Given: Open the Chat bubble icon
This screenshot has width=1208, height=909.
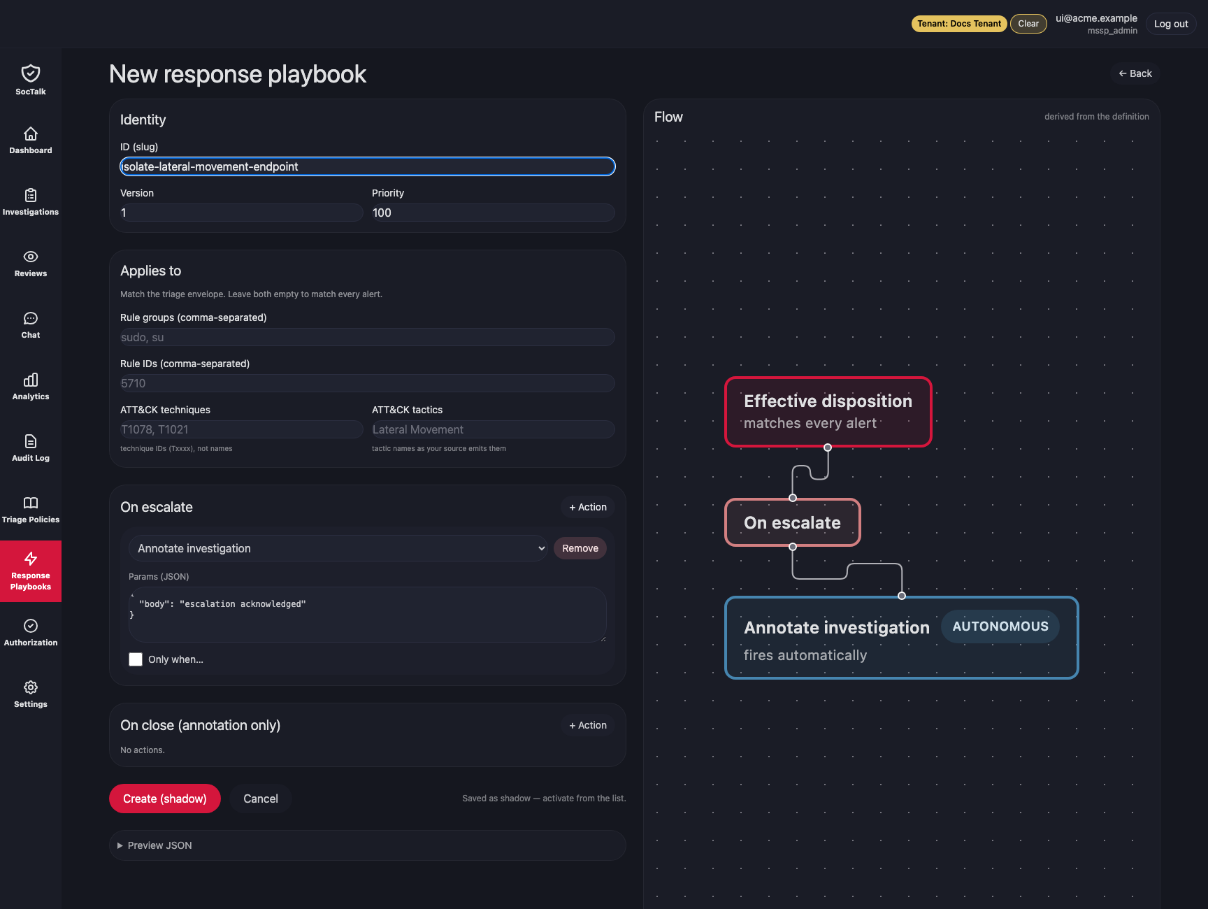Looking at the screenshot, I should (x=31, y=318).
